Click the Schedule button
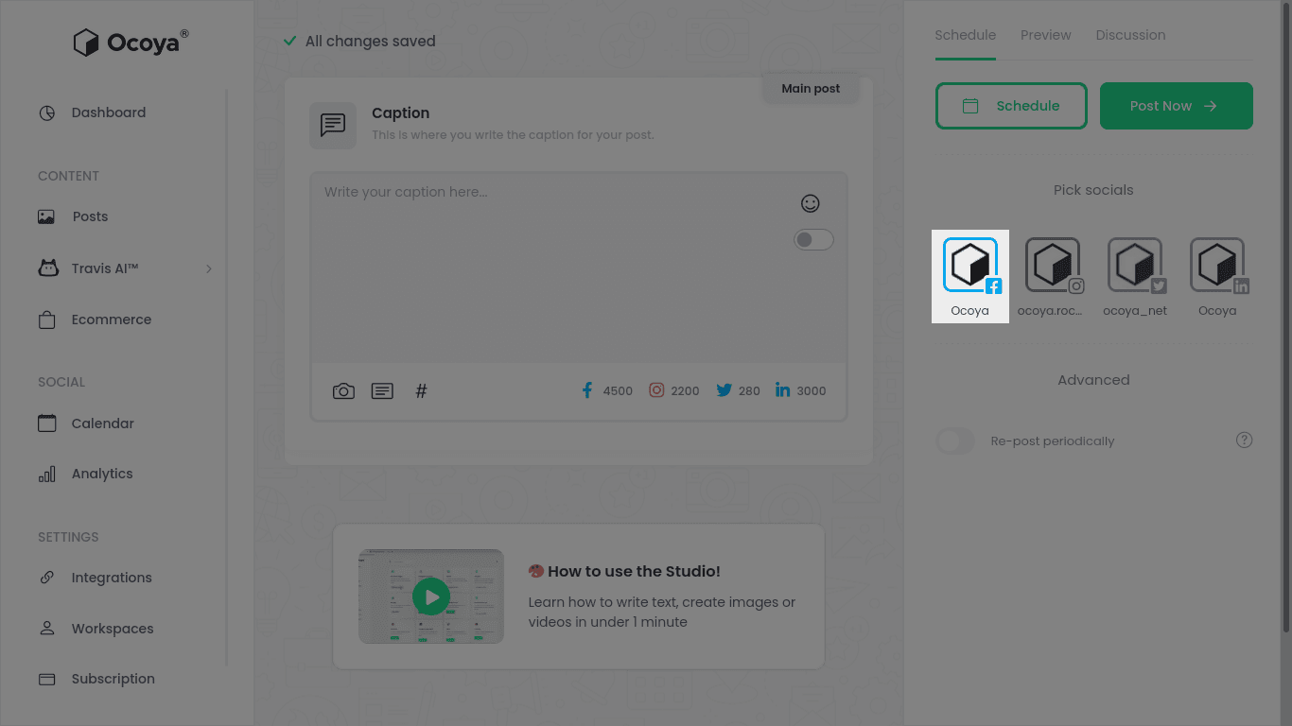This screenshot has width=1292, height=726. coord(1011,106)
